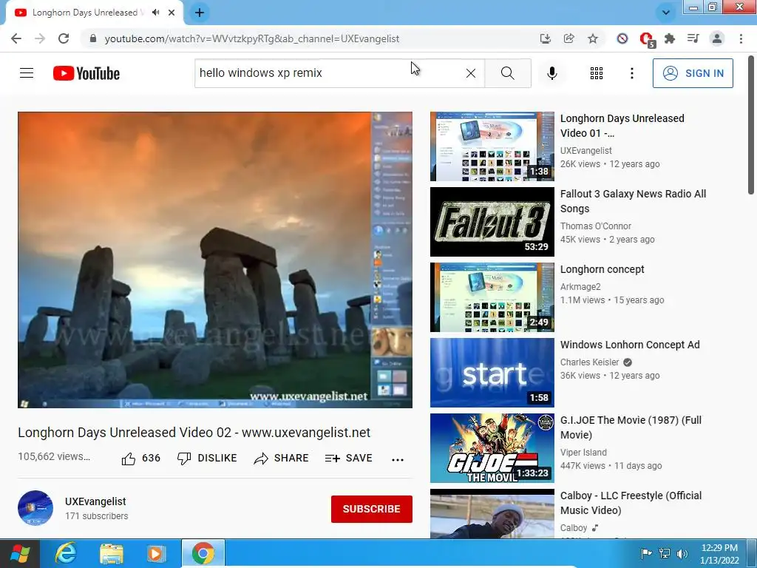
Task: Open the tab search dropdown arrow
Action: [666, 13]
